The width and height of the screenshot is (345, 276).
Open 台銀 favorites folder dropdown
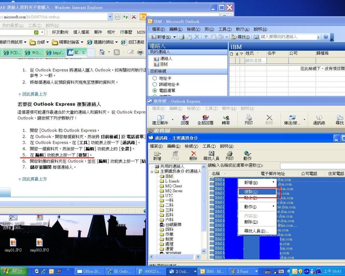[47, 42]
